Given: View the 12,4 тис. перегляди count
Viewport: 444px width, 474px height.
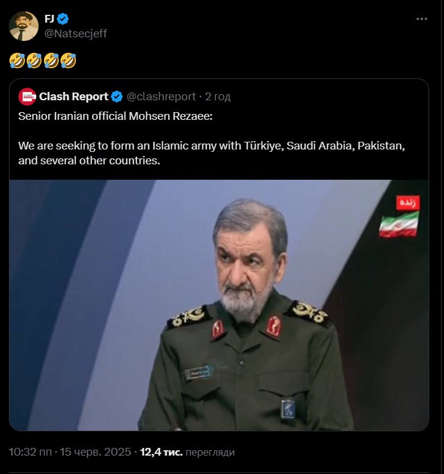Looking at the screenshot, I should pos(187,452).
